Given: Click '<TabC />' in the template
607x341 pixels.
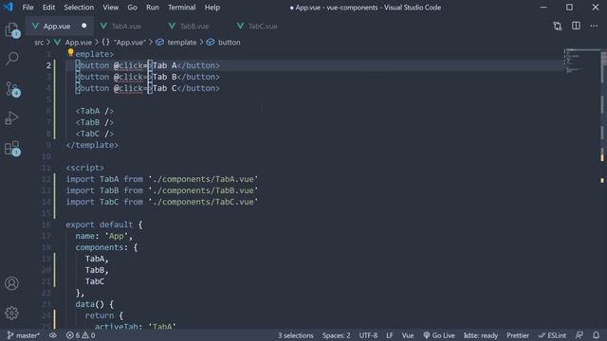Looking at the screenshot, I should [95, 134].
